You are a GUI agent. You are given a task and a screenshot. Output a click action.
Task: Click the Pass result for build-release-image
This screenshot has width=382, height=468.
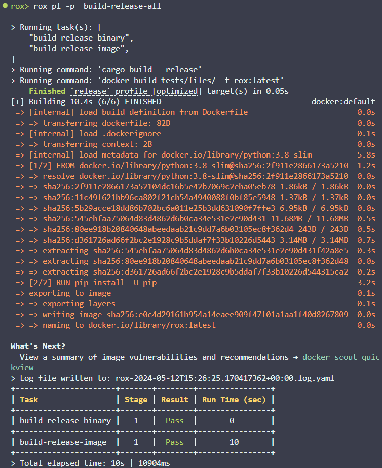pos(175,442)
